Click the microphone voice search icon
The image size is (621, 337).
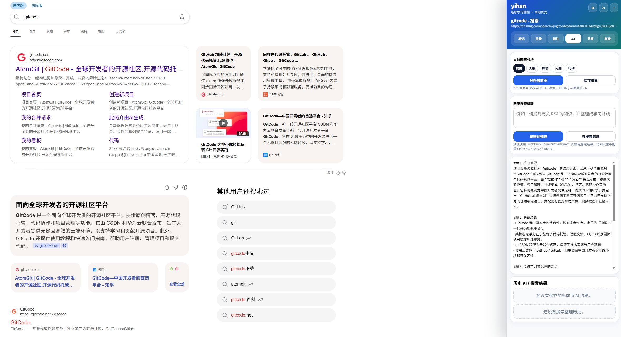[182, 17]
